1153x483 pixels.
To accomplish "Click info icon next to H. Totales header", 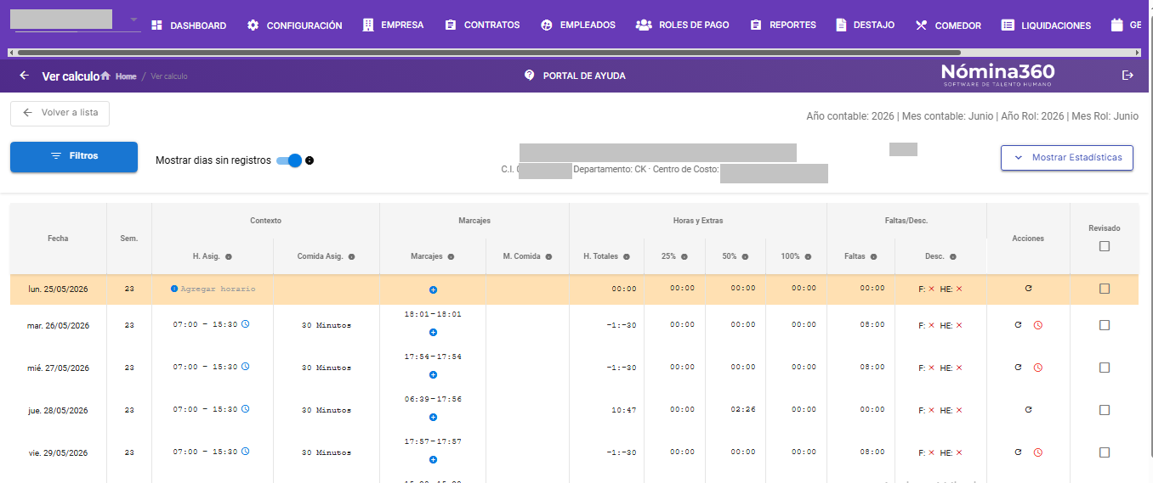I will point(627,256).
